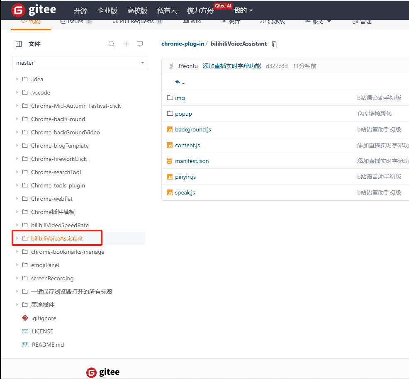Click git icon beside .gitignore
Image resolution: width=409 pixels, height=379 pixels.
(x=25, y=318)
